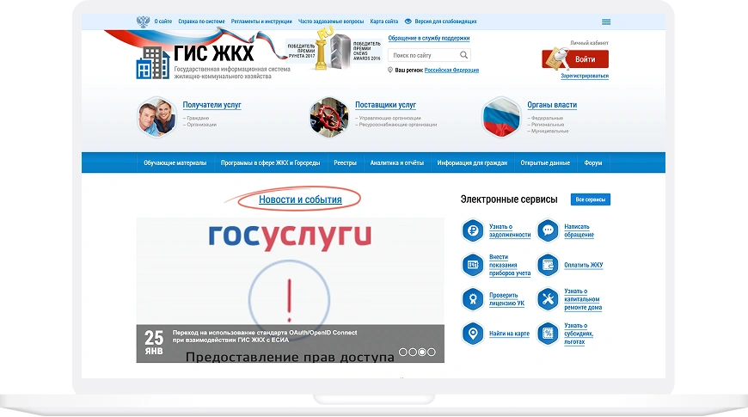Screen dimensions: 748x417
Task: Click 'Проверить лицензию УК' link
Action: (x=506, y=299)
